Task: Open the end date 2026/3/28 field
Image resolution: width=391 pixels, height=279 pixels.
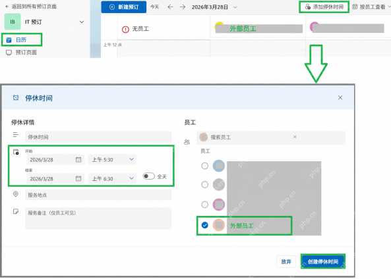Action: [x=55, y=179]
